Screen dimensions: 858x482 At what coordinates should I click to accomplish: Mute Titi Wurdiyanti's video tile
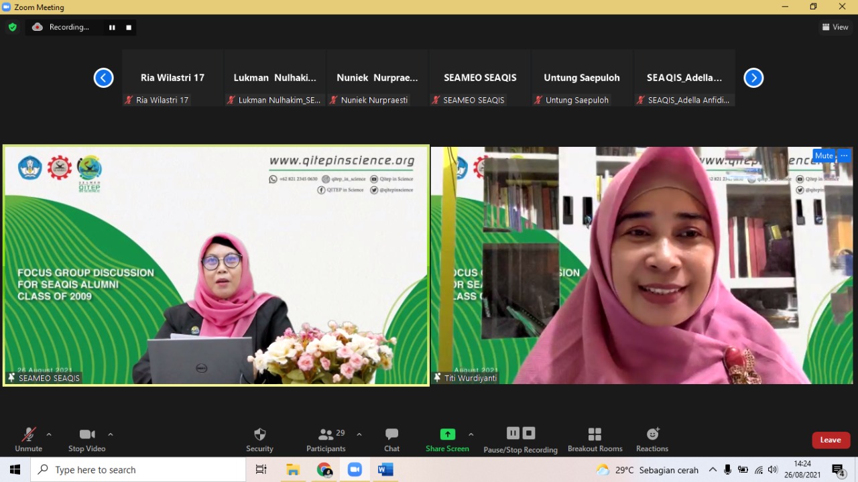pos(824,156)
